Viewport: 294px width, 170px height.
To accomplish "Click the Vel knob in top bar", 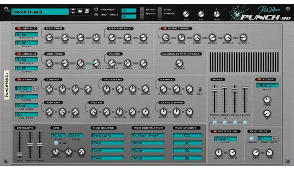I will point(201,14).
